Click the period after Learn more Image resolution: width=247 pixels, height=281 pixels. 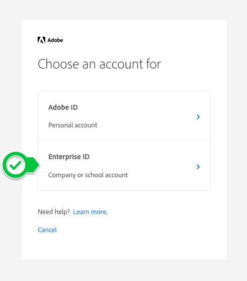(x=107, y=214)
